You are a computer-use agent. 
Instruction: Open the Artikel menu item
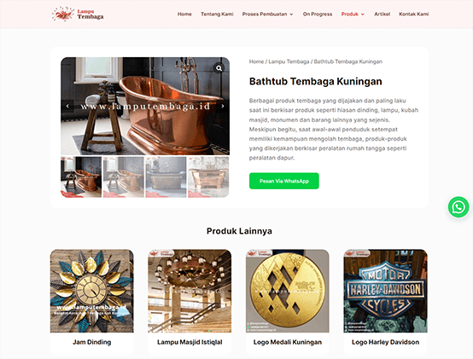pyautogui.click(x=382, y=14)
